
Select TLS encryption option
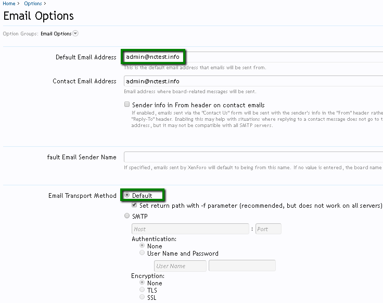142,289
